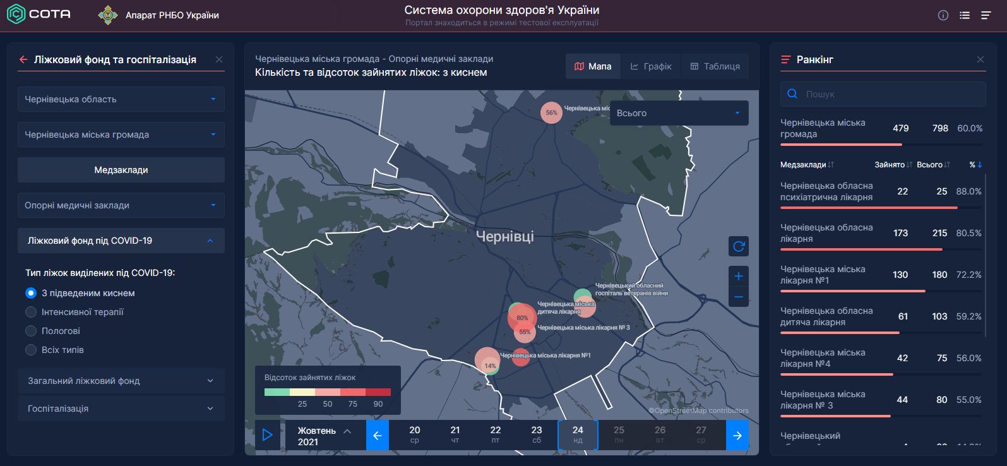Screen dimensions: 1007x466
Task: Open the Чернівецька область dropdown
Action: [x=121, y=99]
